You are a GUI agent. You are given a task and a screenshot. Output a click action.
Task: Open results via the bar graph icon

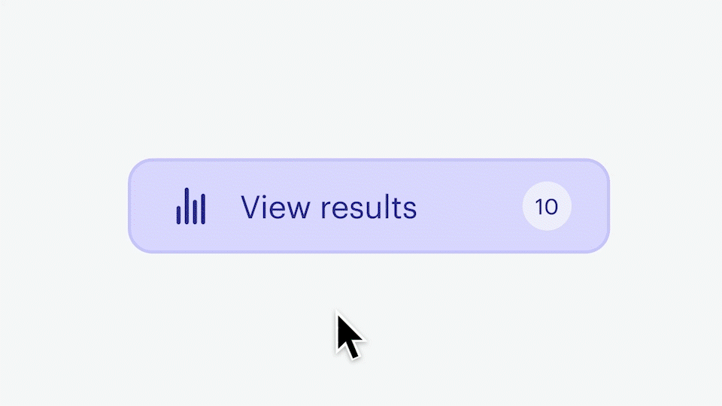(191, 206)
